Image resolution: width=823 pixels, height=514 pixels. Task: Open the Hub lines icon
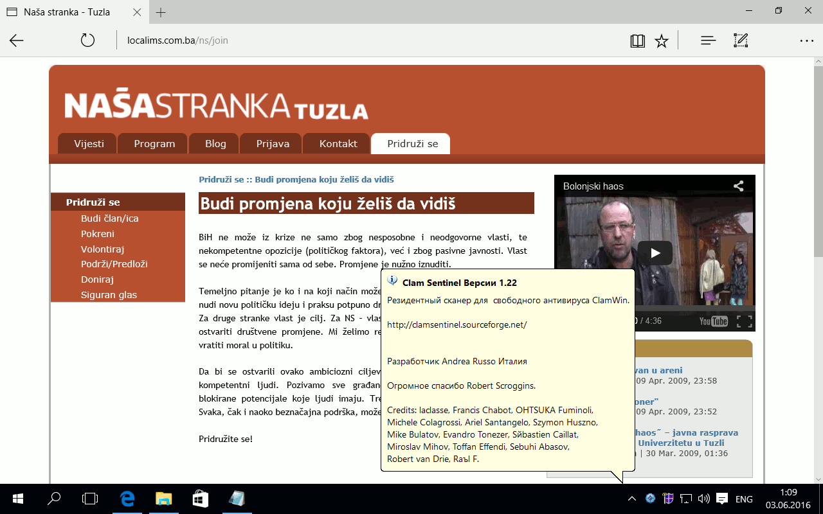pyautogui.click(x=708, y=40)
